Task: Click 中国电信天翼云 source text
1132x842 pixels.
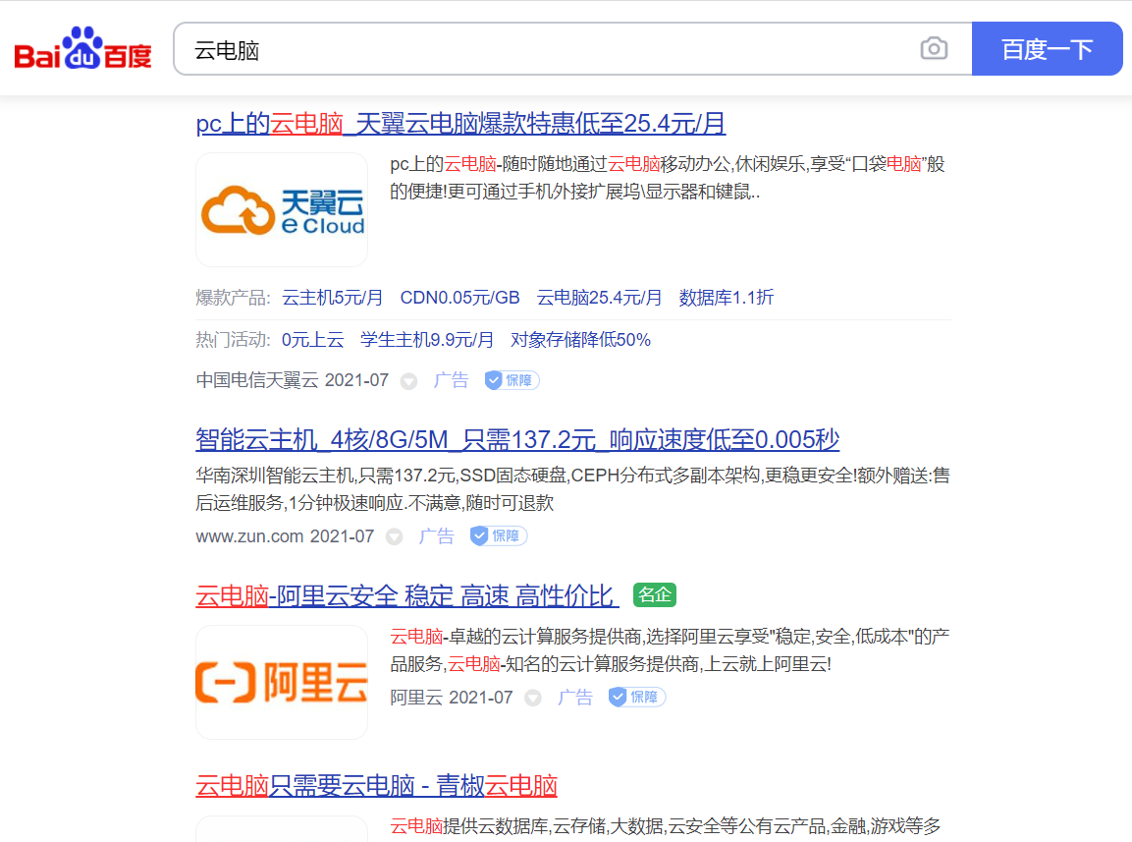Action: click(x=256, y=380)
